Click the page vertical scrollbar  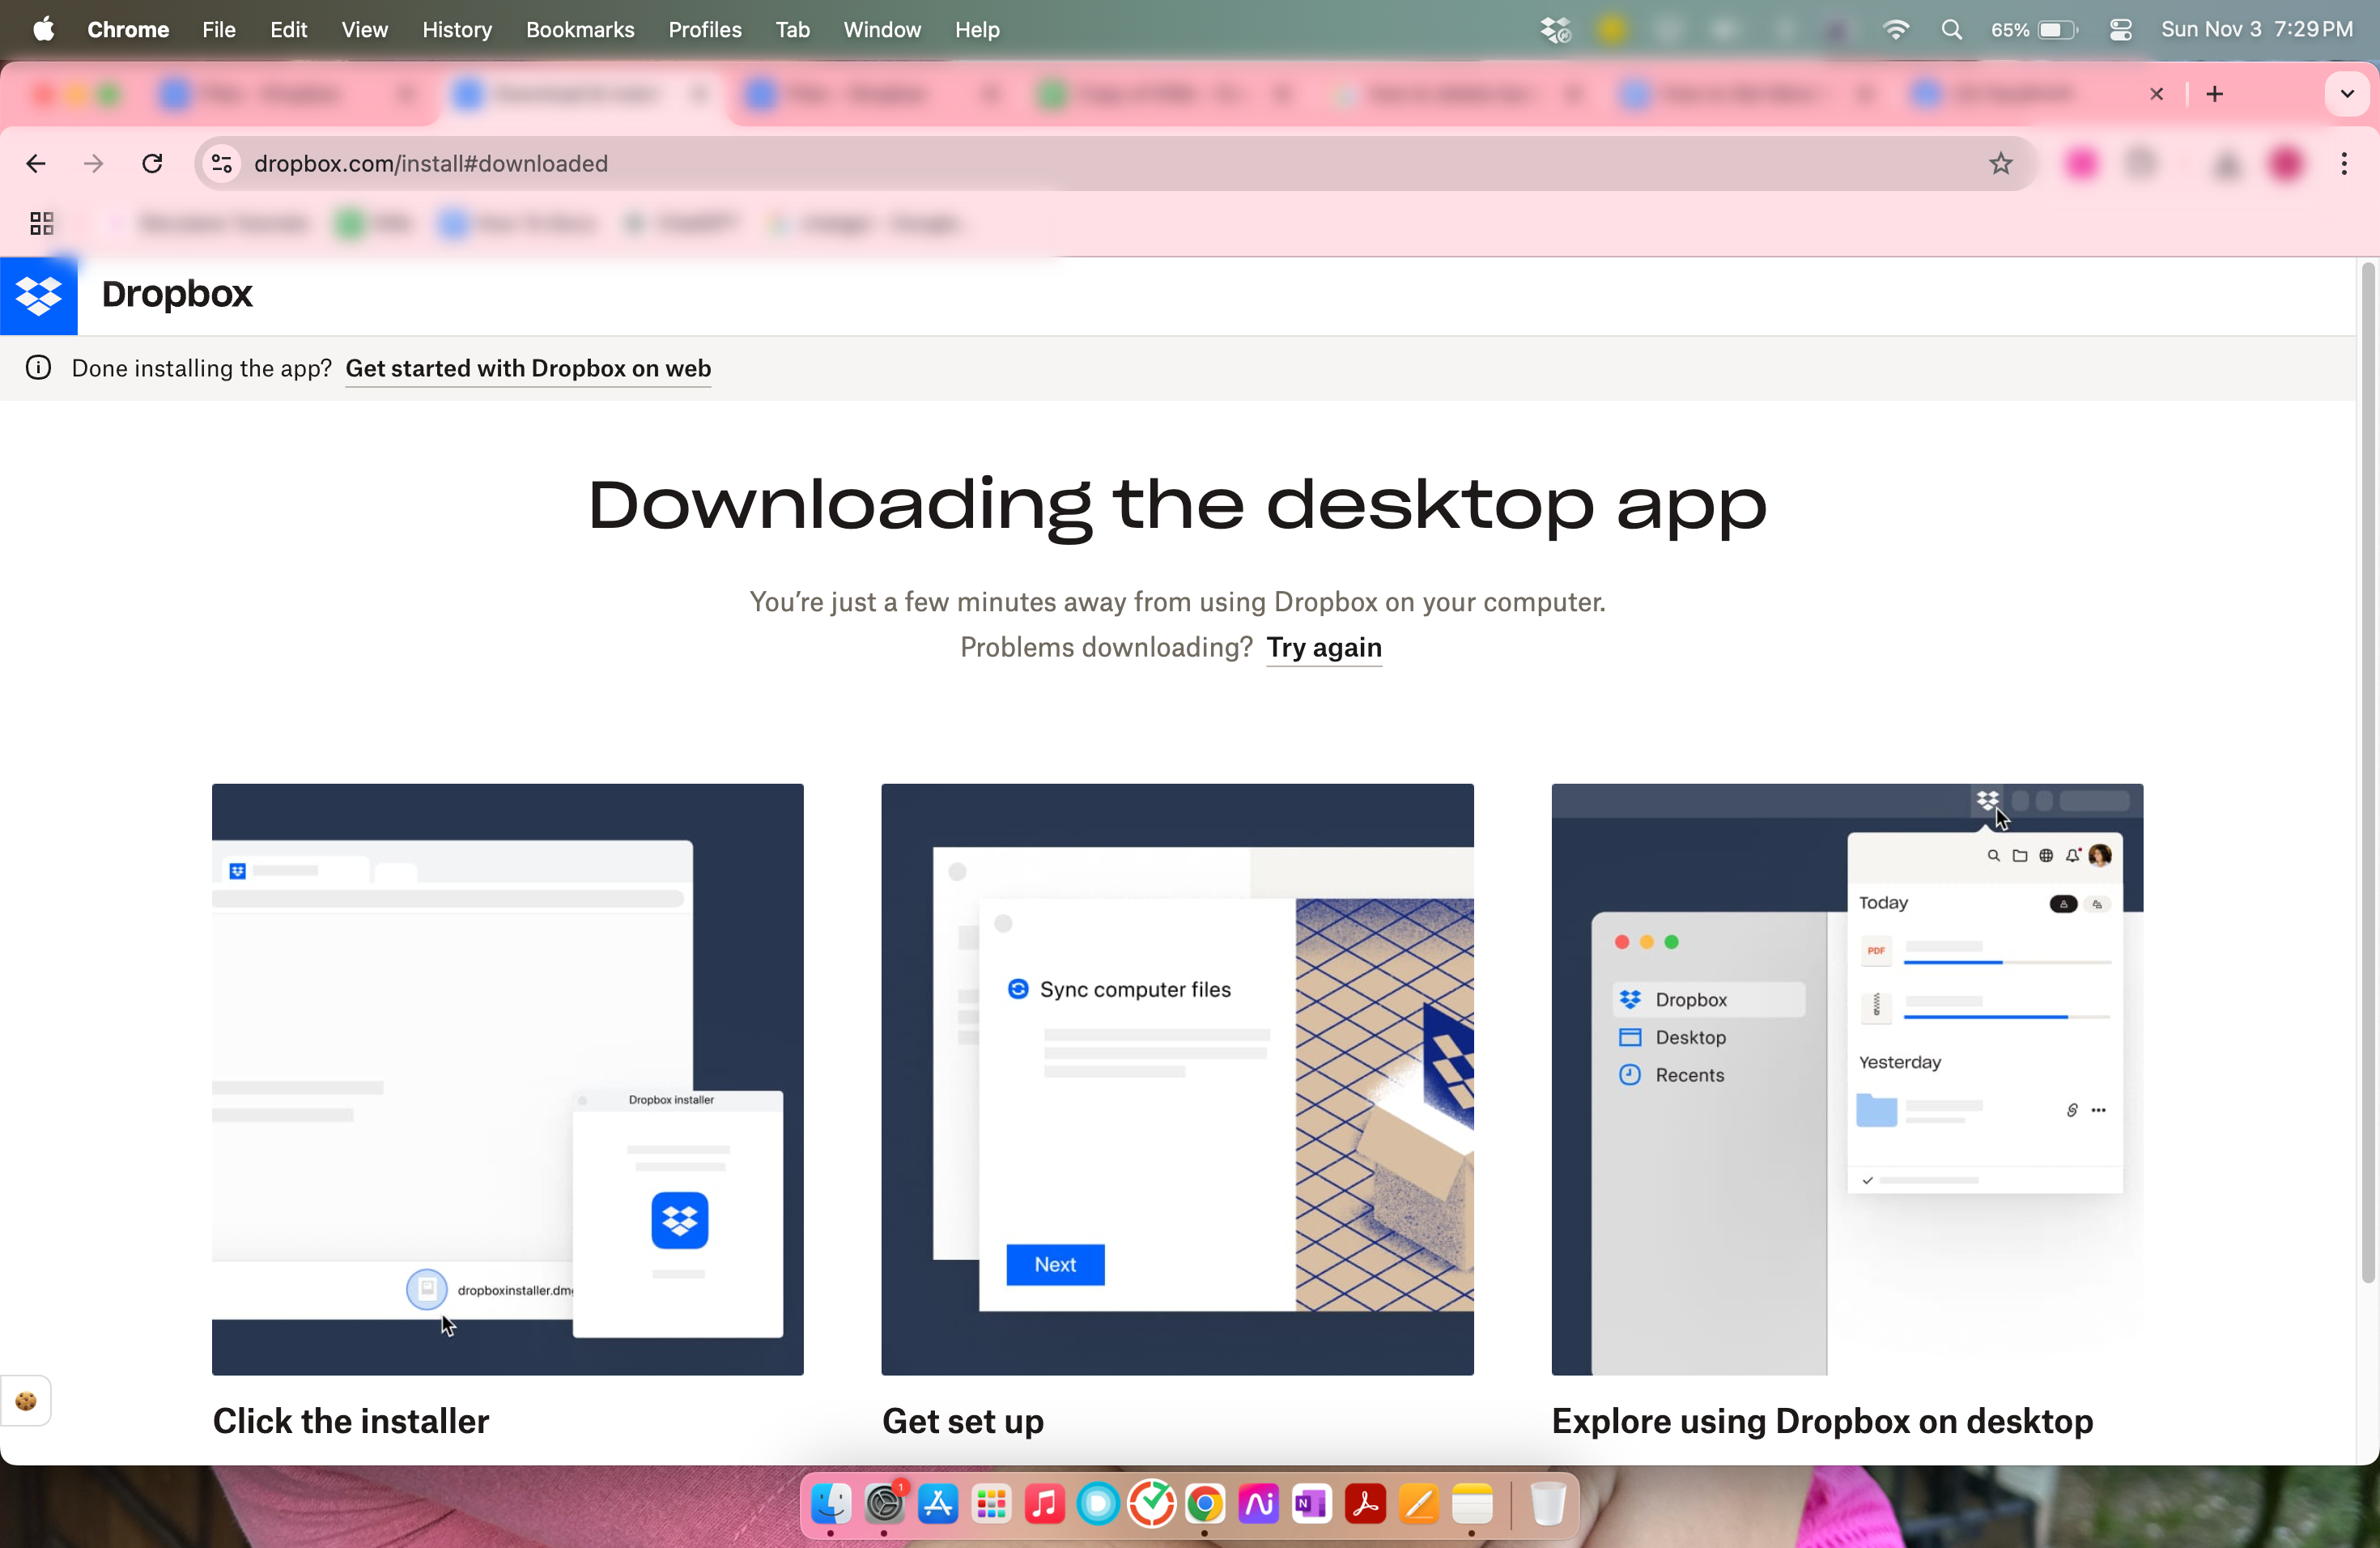[x=2367, y=770]
